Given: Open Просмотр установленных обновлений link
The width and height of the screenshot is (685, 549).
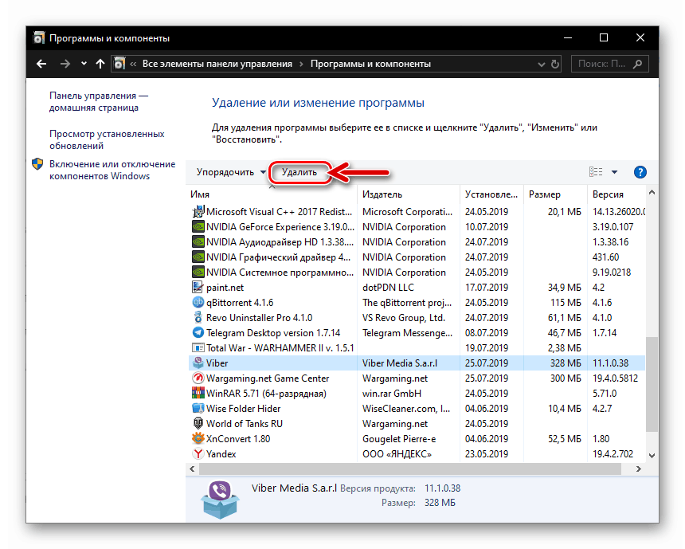Looking at the screenshot, I should 107,139.
